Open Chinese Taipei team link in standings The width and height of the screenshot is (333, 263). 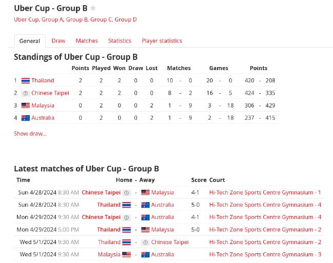click(x=50, y=93)
